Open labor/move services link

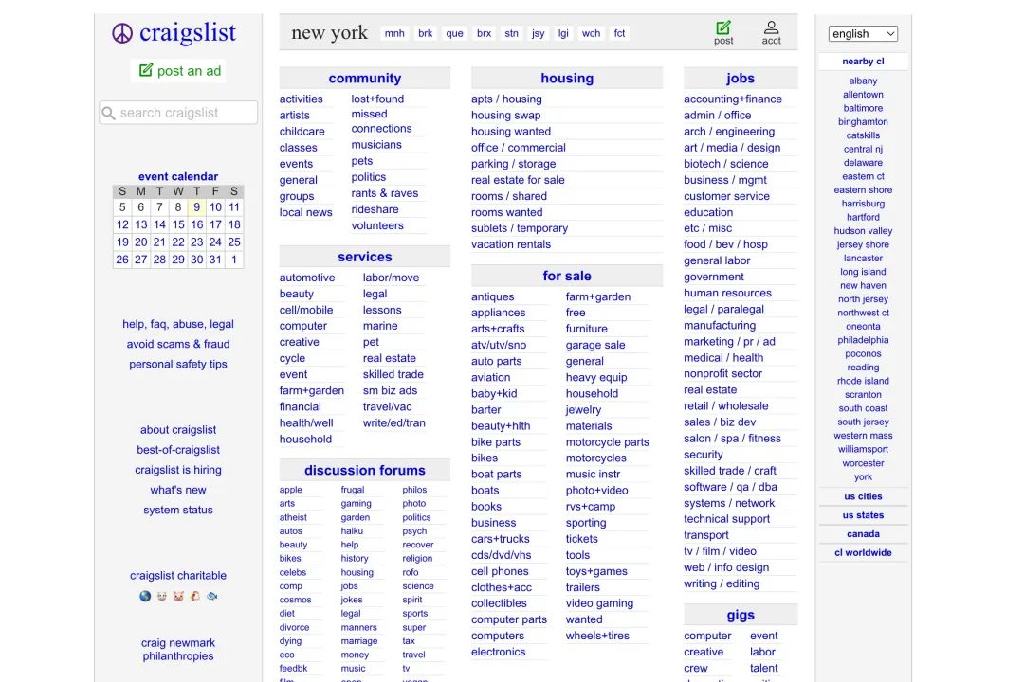(392, 278)
